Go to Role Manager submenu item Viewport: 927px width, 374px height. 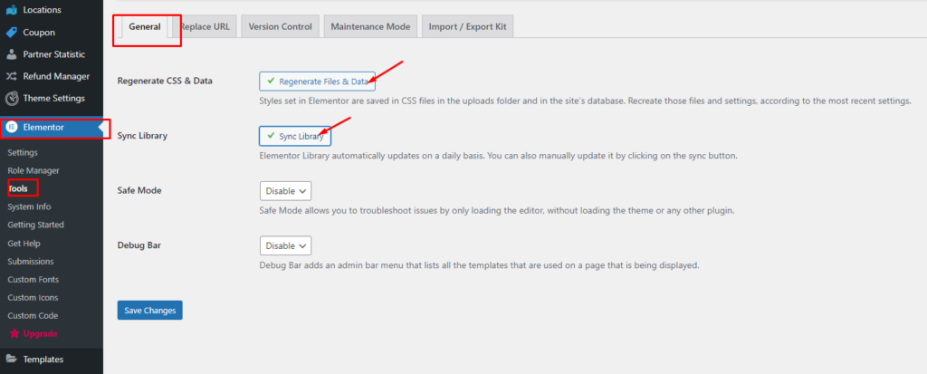[33, 170]
